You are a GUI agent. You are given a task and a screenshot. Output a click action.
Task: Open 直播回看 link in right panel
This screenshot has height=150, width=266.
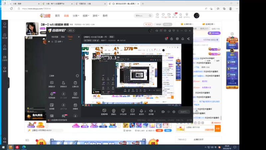[209, 24]
